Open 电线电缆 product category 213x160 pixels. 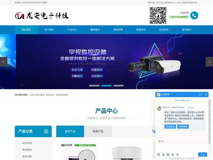tap(27, 150)
